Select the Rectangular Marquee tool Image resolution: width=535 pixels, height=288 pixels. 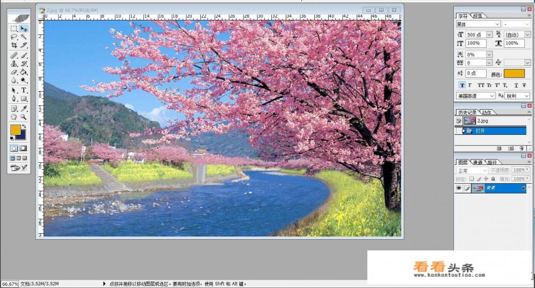coord(15,28)
